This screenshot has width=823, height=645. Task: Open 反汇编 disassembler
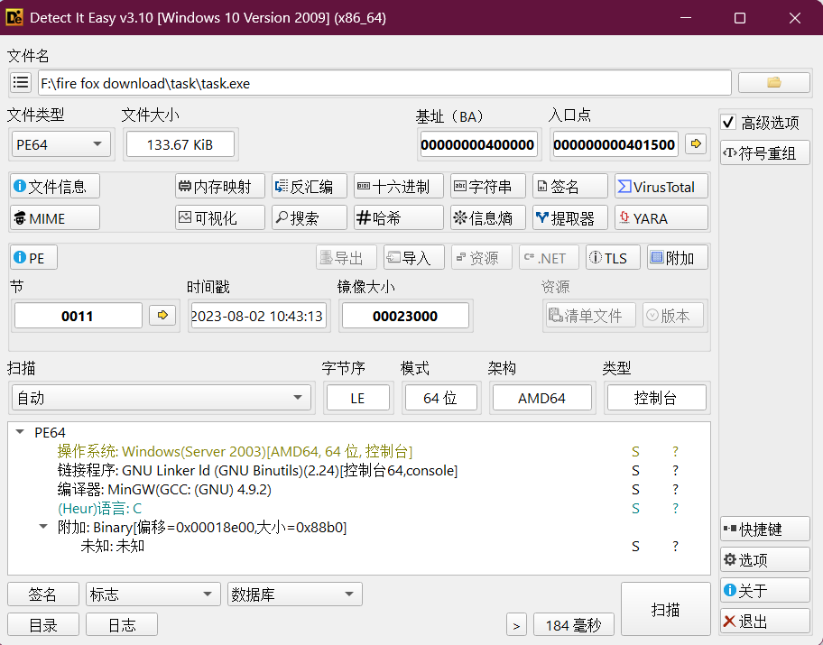(310, 187)
